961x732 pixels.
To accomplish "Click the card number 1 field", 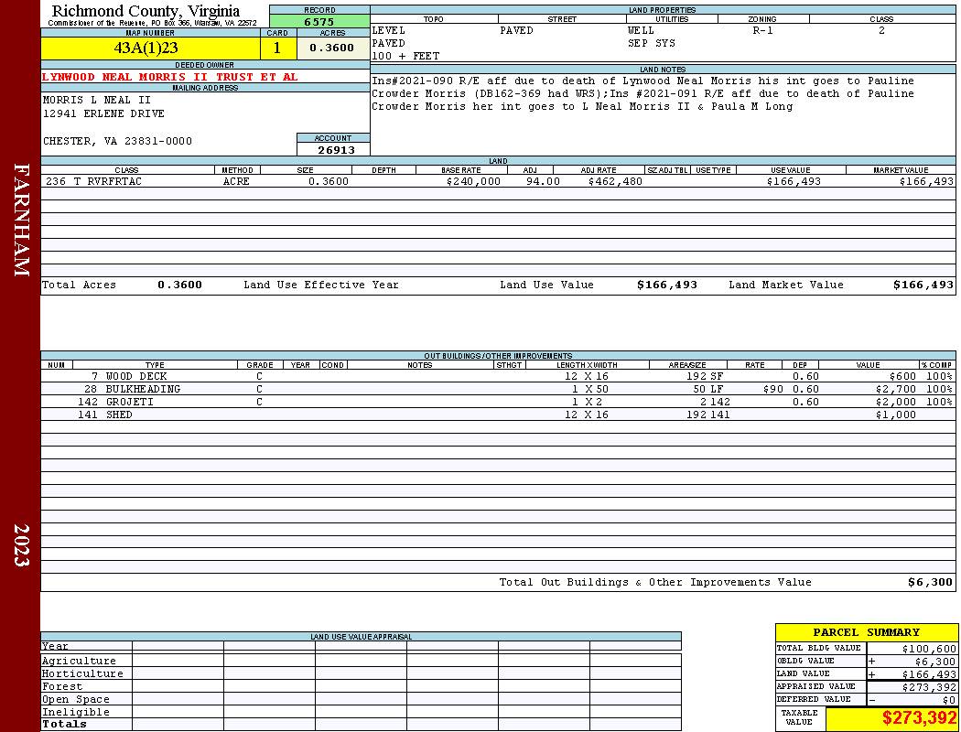I will coord(277,48).
